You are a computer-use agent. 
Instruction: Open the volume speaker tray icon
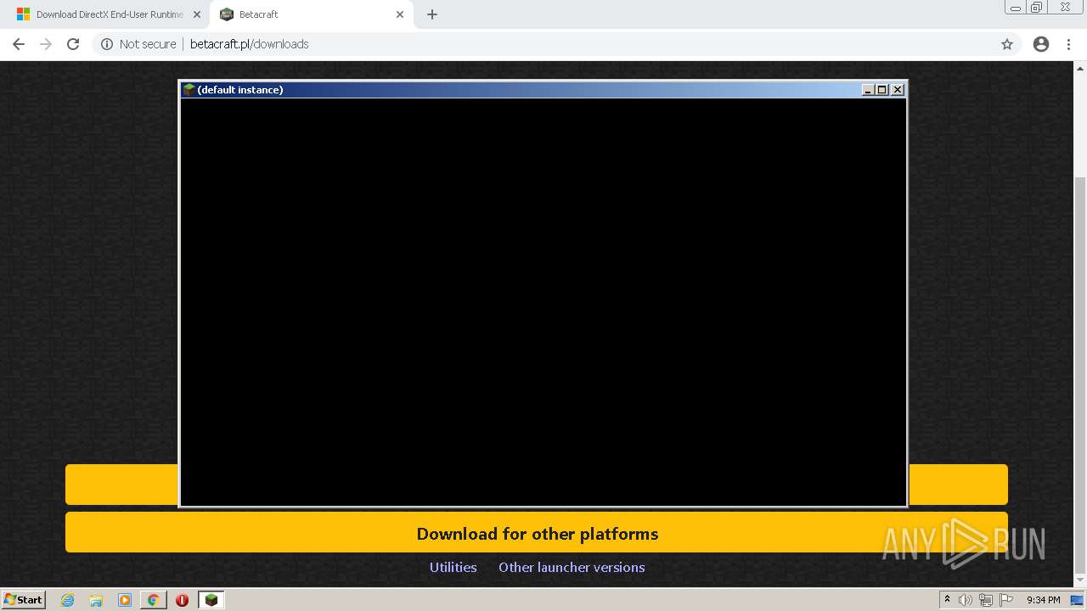point(966,600)
